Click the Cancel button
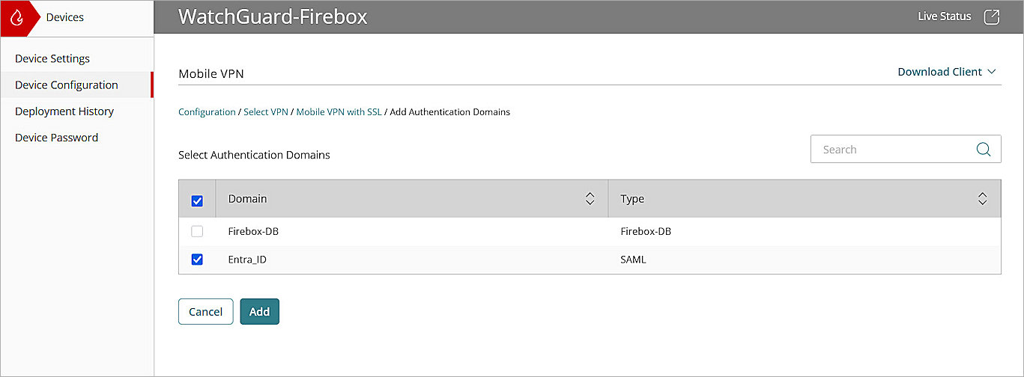Viewport: 1024px width, 377px height. coord(205,312)
